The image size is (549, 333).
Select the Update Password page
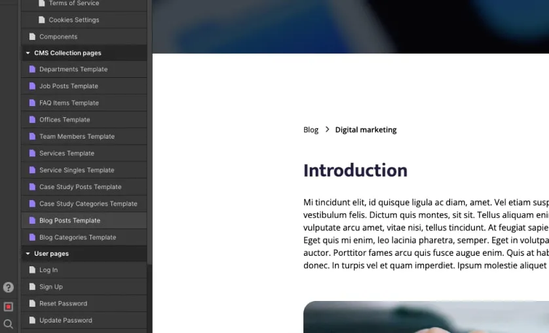(x=84, y=321)
